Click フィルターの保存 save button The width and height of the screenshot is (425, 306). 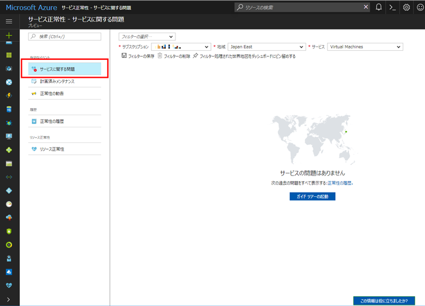pos(138,56)
